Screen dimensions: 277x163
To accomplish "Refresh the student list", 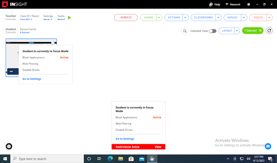I will pyautogui.click(x=269, y=31).
